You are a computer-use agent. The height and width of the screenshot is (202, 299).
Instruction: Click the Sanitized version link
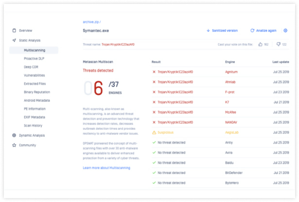[x=225, y=30]
